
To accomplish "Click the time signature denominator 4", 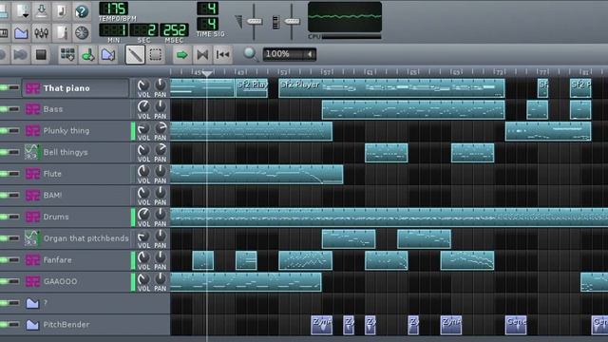I will point(207,24).
